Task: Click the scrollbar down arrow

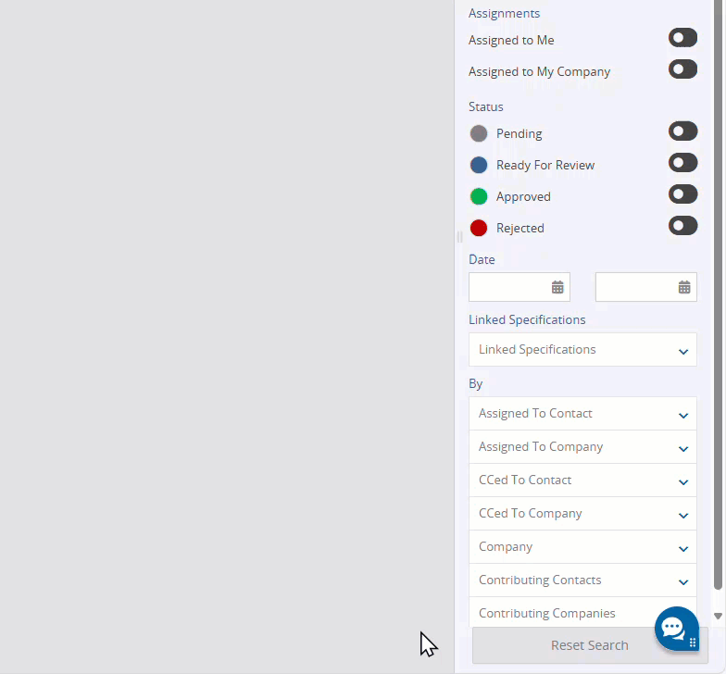Action: [718, 616]
